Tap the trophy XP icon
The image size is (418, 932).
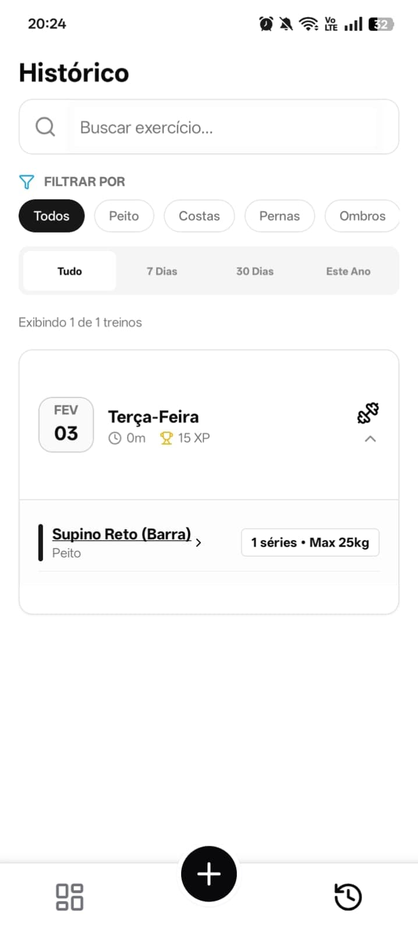pyautogui.click(x=167, y=438)
